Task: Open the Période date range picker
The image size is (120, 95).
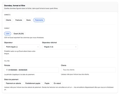Action: coord(31,70)
